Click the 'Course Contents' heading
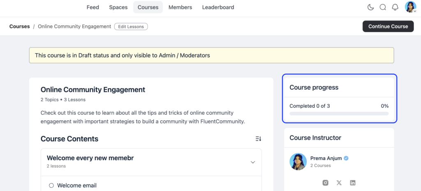The height and width of the screenshot is (191, 421). [69, 139]
